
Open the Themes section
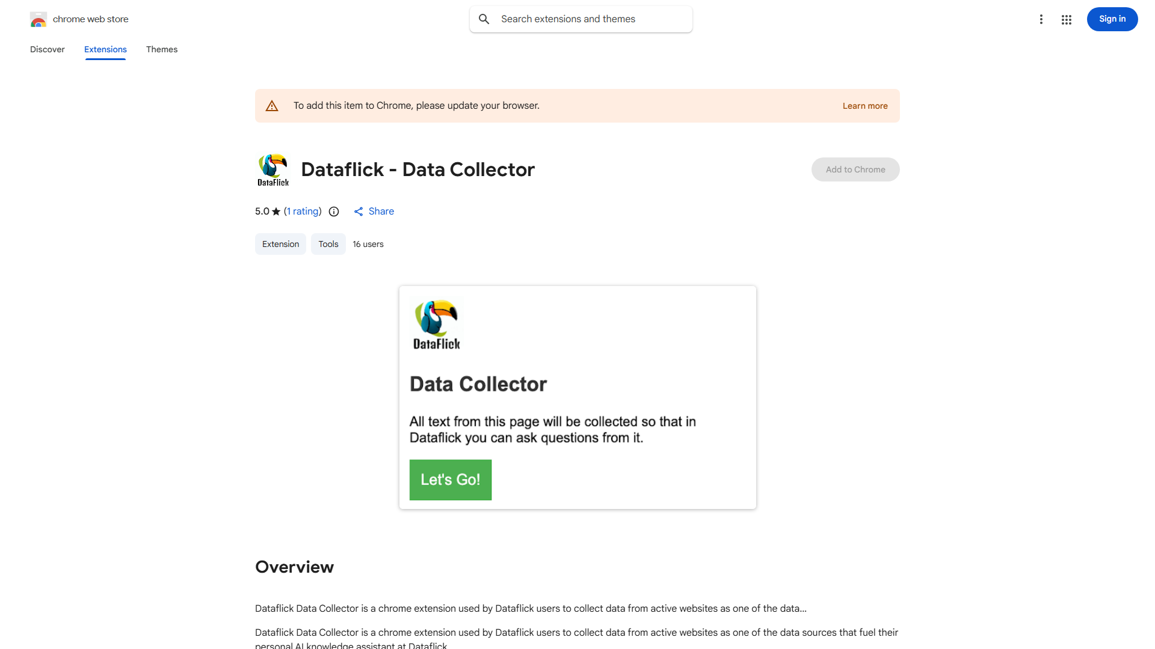pyautogui.click(x=161, y=49)
